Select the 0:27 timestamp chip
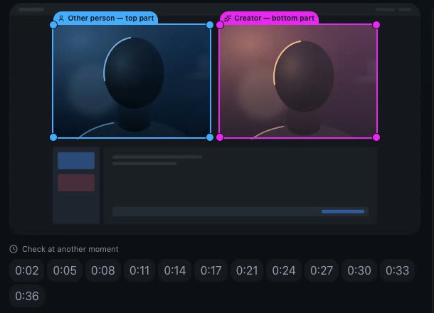Screen dimensions: 434x313 [322, 270]
